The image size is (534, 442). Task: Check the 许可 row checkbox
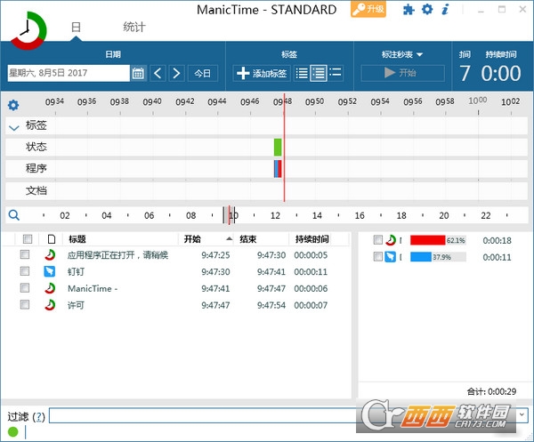click(25, 304)
